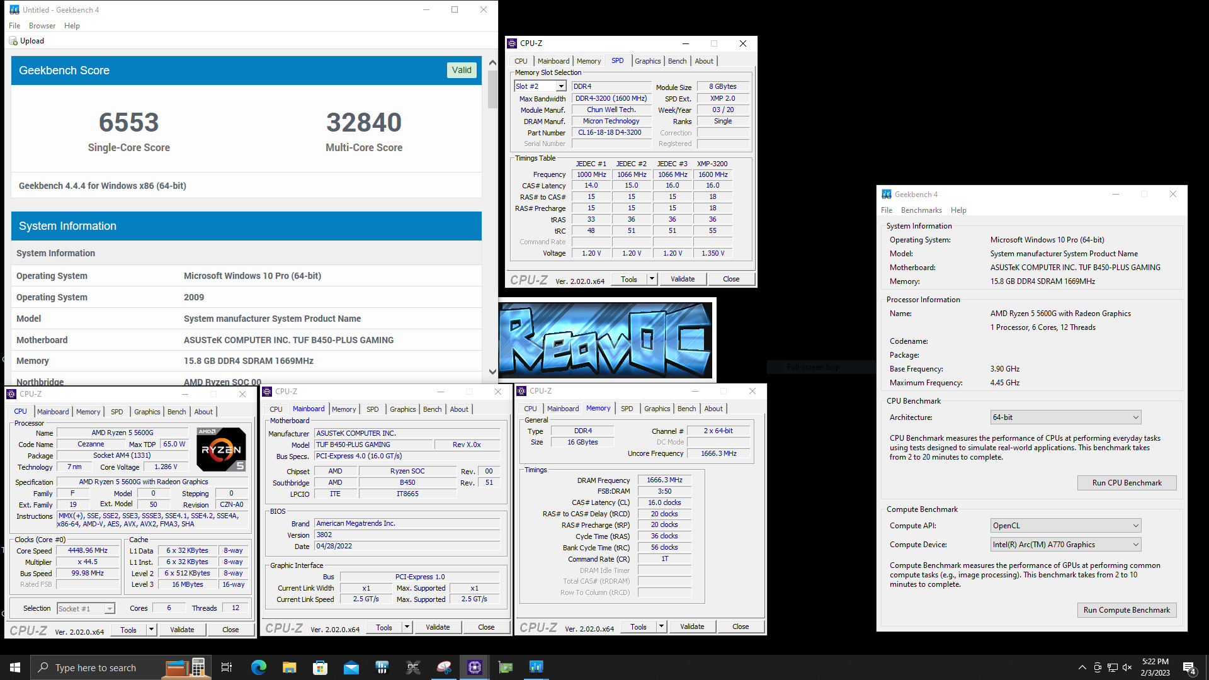Click the Geekbench results scrollbar thumb
Image resolution: width=1209 pixels, height=680 pixels.
[492, 88]
